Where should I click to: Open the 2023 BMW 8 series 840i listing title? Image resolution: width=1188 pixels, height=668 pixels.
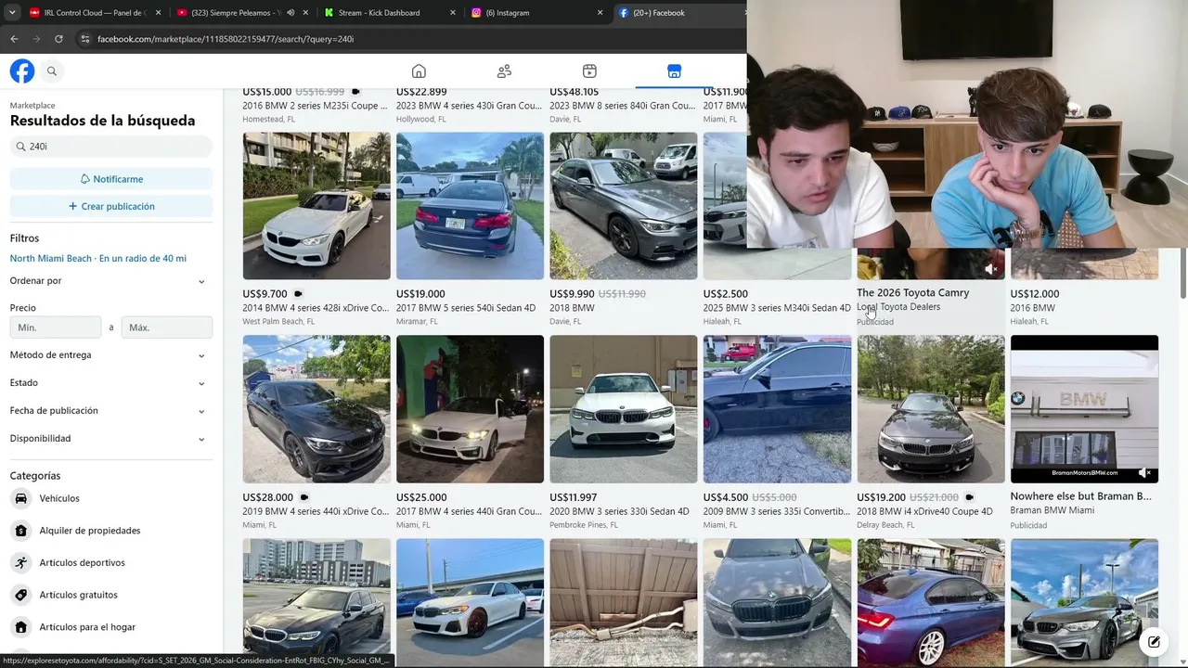pyautogui.click(x=623, y=106)
